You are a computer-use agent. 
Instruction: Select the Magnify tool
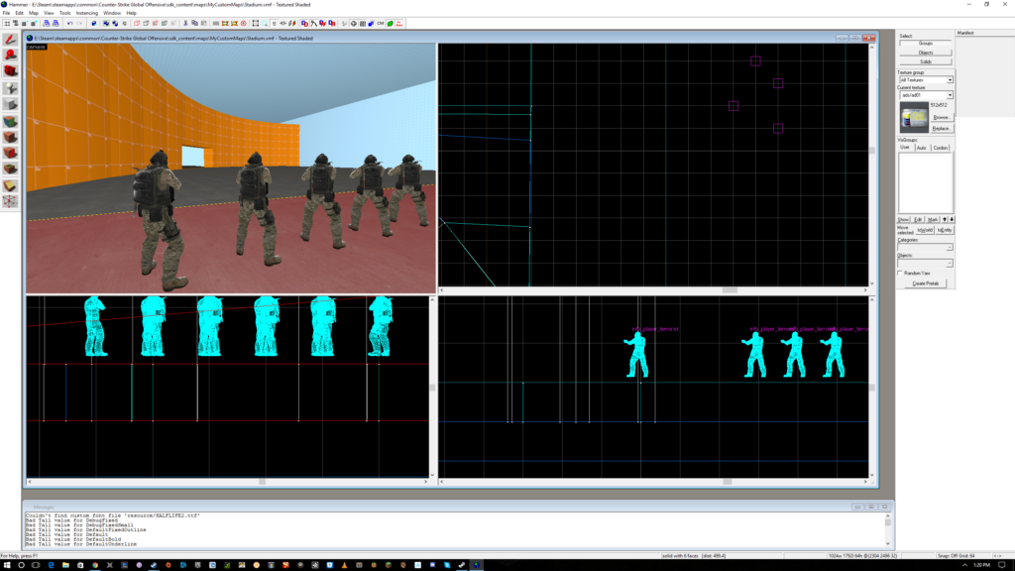(x=10, y=56)
